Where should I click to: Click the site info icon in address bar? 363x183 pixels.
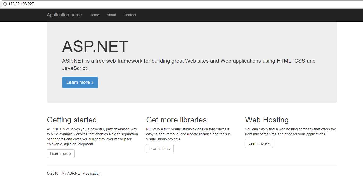5,4
